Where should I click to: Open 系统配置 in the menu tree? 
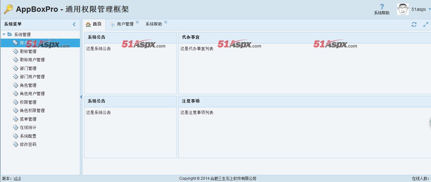[x=28, y=136]
